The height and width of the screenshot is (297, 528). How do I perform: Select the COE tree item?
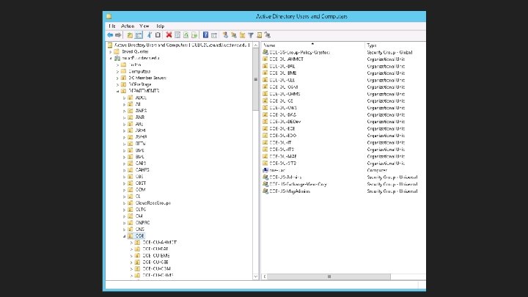point(140,235)
